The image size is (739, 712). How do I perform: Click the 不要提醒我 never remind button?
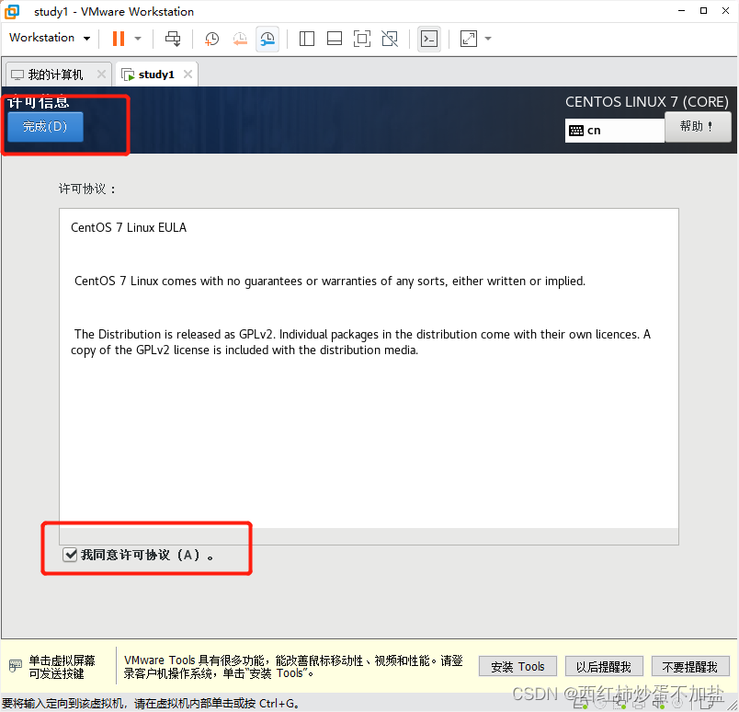(x=690, y=666)
